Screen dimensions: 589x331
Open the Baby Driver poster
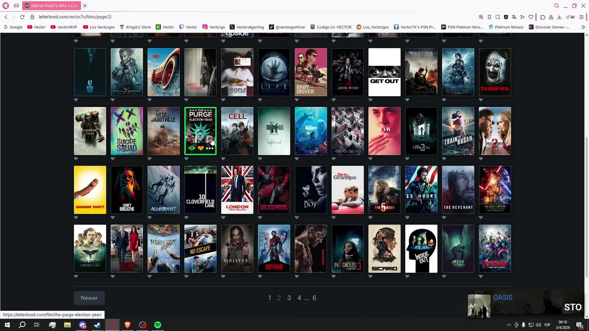tap(311, 72)
